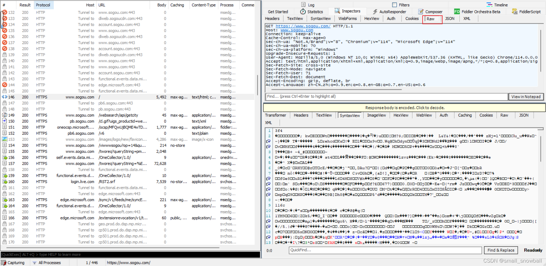The image size is (546, 266).
Task: Open the https://www.sogou.com/ link in the request
Action: (303, 26)
